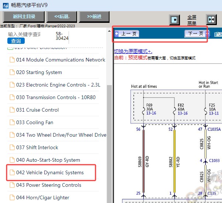Viewport: 222px width, 203px height.
Task: Click the panel expand arrow icon left of 全屏菜单
Action: (174, 20)
